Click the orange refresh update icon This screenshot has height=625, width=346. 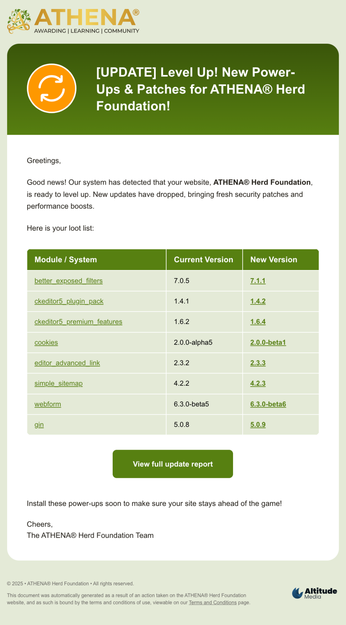click(52, 88)
